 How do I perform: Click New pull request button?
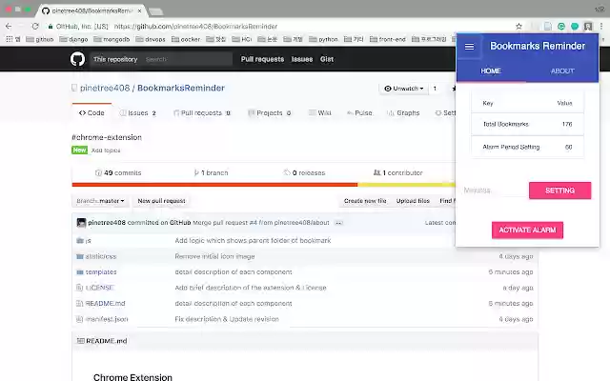click(x=161, y=201)
